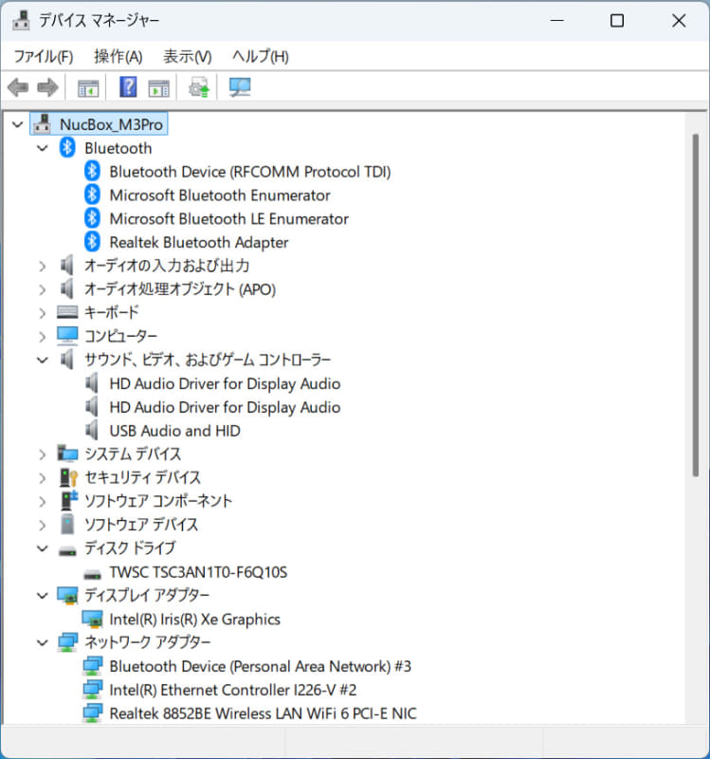Collapse the ディスプレイ アダプター chevron
The image size is (710, 759).
click(43, 596)
